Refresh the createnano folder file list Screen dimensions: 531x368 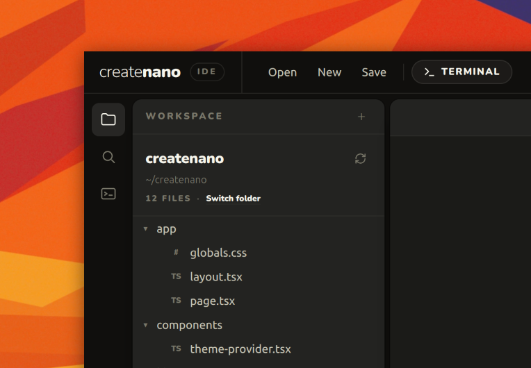point(360,158)
